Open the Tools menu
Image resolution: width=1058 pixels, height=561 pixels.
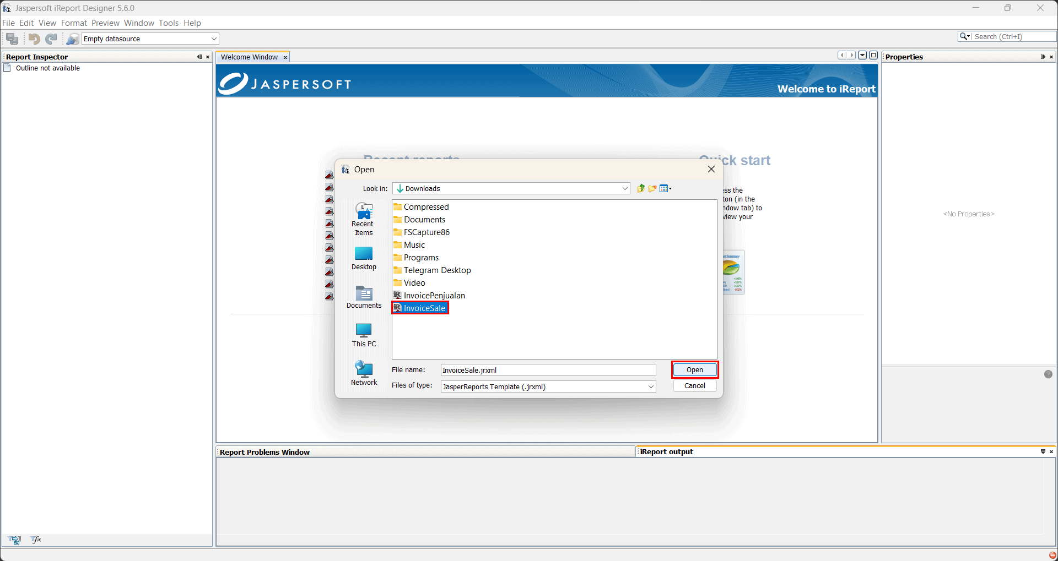pyautogui.click(x=169, y=23)
